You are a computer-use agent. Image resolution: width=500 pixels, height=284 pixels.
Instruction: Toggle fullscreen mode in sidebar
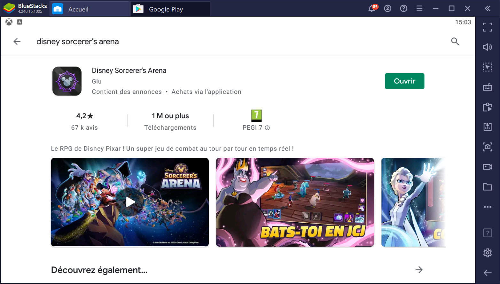[488, 27]
